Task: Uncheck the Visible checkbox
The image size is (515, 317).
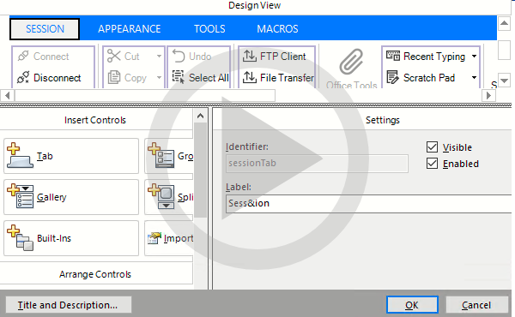Action: coord(432,147)
